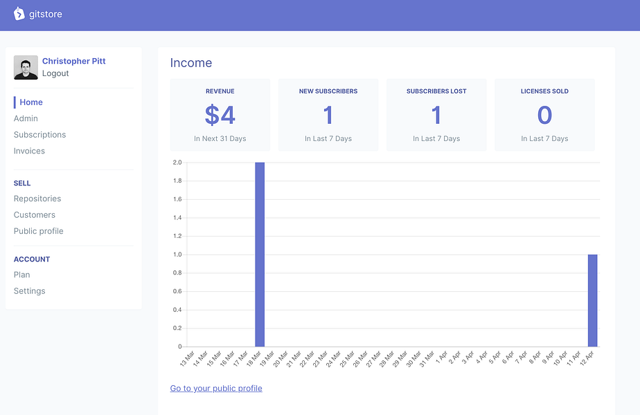640x415 pixels.
Task: Open the Invoices page
Action: point(29,151)
